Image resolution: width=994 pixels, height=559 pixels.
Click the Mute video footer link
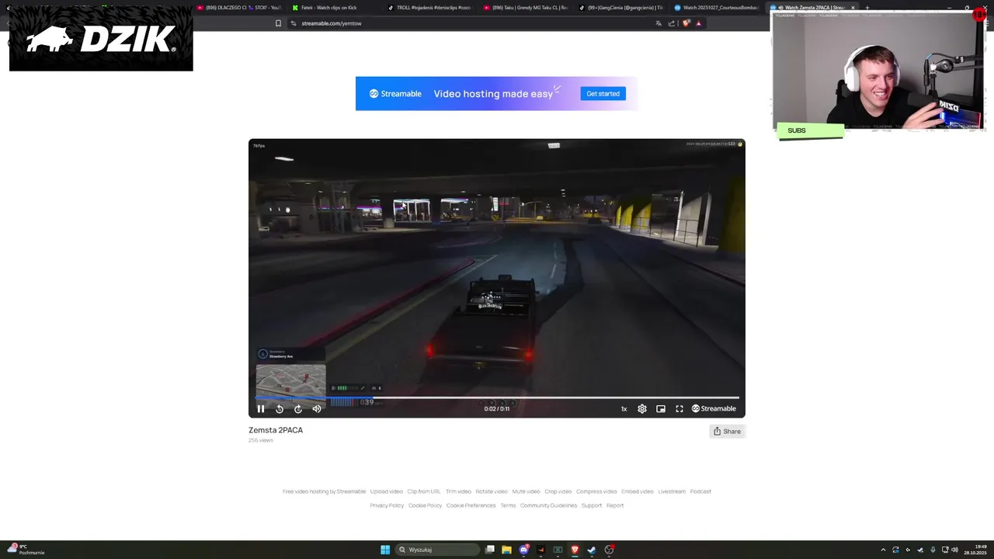click(526, 491)
